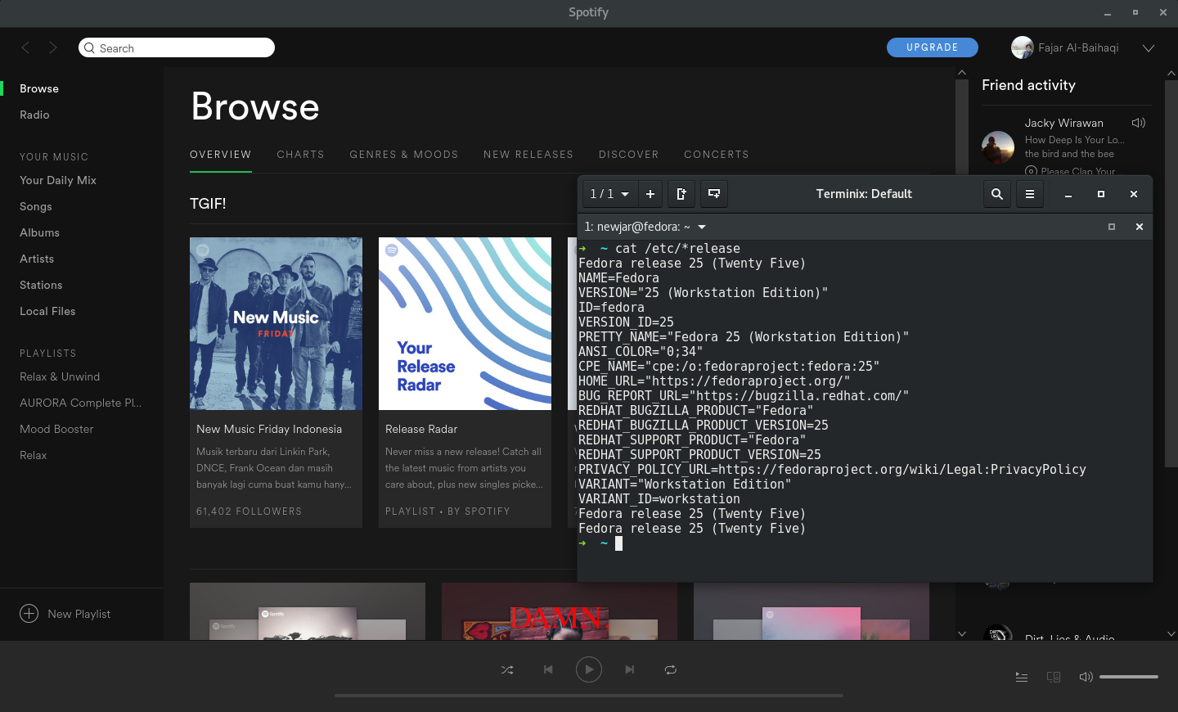Open Stations in the sidebar
Screen dimensions: 1178x712
(x=41, y=285)
